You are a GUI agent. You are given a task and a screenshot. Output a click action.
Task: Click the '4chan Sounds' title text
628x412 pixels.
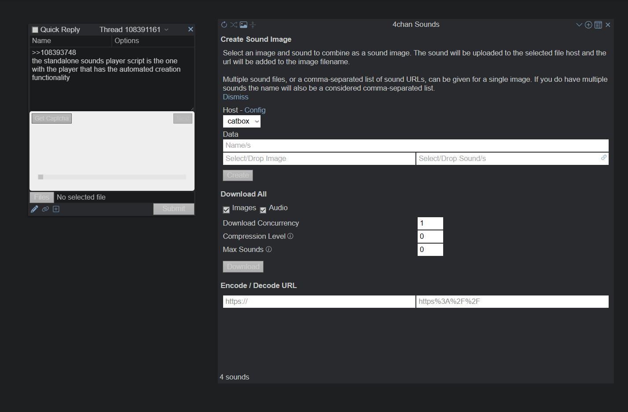[416, 25]
